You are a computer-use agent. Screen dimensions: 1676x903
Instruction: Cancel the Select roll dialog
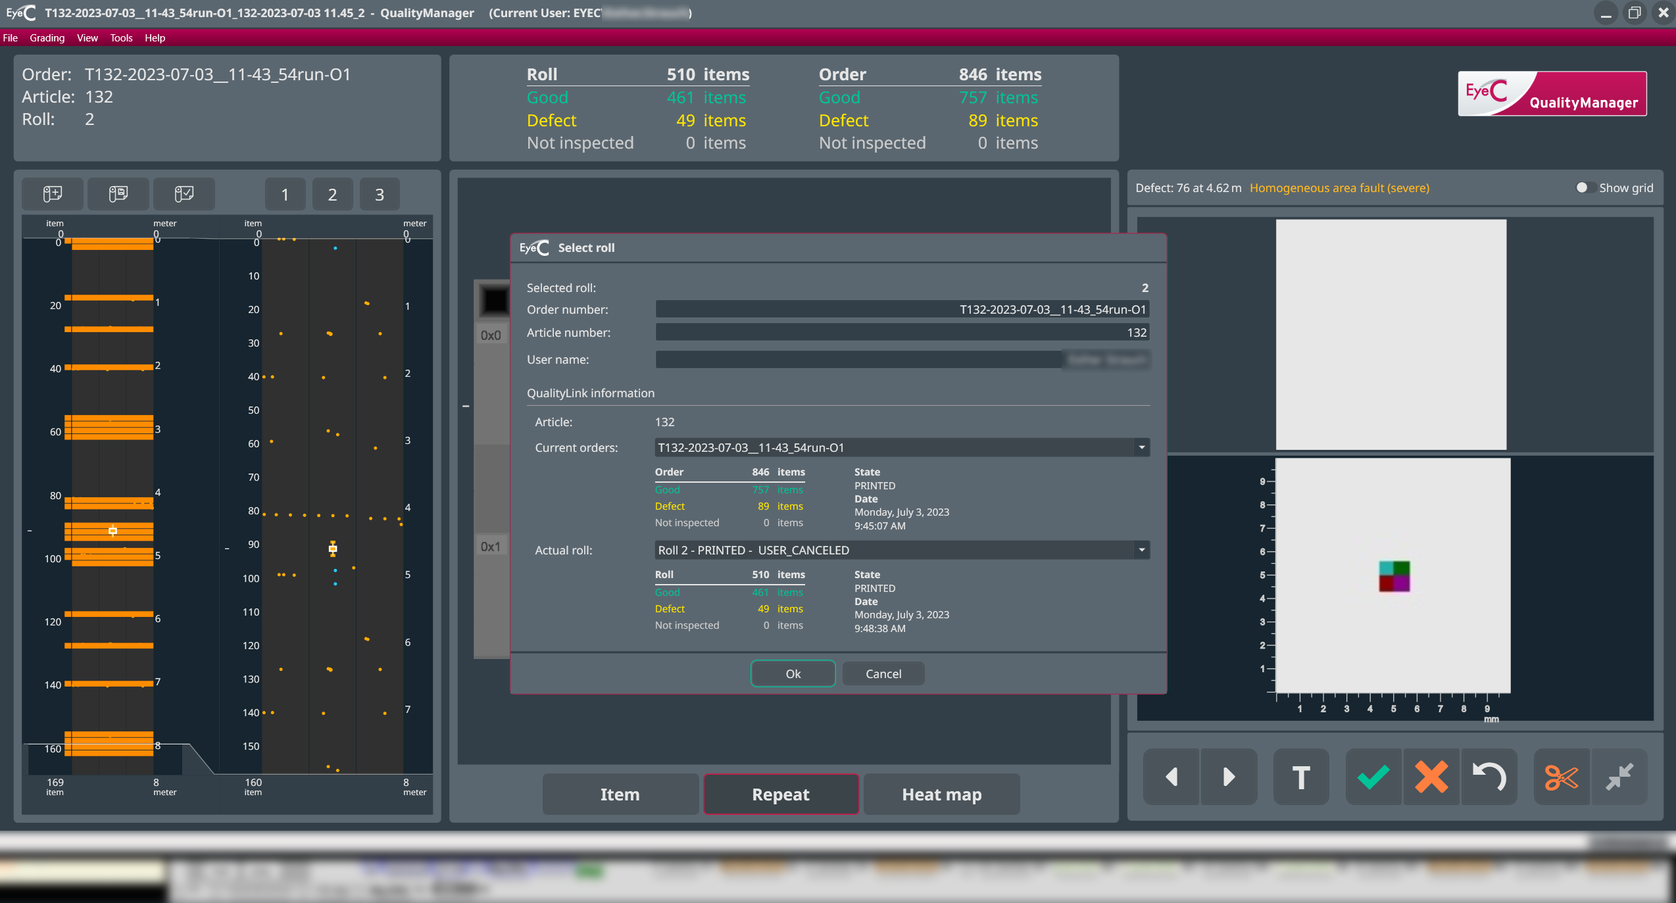(883, 673)
